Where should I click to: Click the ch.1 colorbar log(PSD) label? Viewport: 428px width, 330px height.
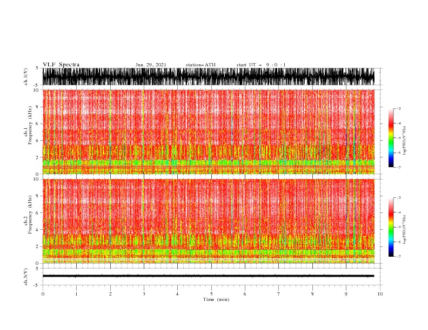[x=405, y=141]
